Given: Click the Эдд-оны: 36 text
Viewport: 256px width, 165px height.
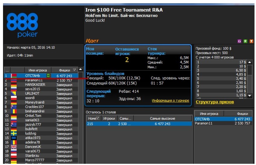Looking at the screenshot, I should 130,99.
